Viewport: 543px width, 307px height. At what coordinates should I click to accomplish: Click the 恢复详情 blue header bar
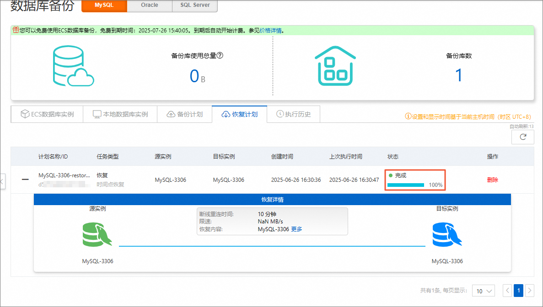coord(272,200)
